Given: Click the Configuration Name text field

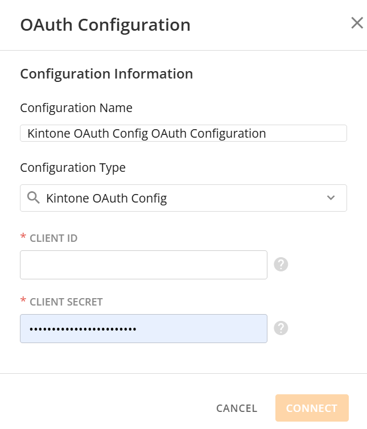Looking at the screenshot, I should [x=183, y=133].
